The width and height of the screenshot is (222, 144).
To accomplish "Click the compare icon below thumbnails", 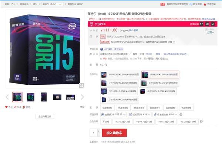I will coord(24,107).
